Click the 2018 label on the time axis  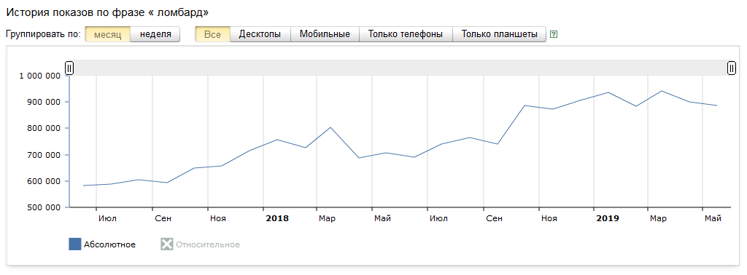277,218
